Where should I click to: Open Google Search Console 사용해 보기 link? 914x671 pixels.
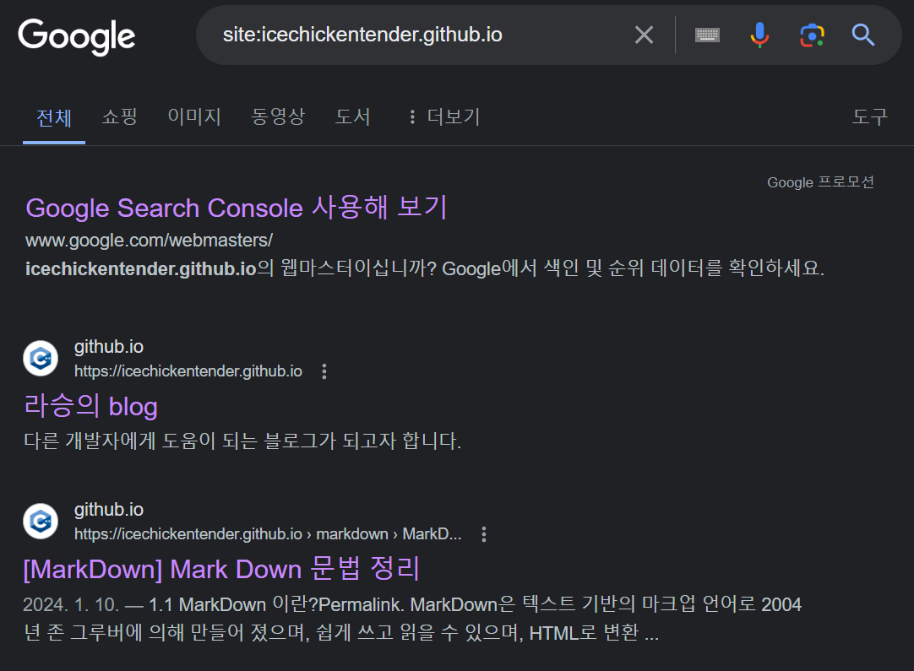point(236,208)
